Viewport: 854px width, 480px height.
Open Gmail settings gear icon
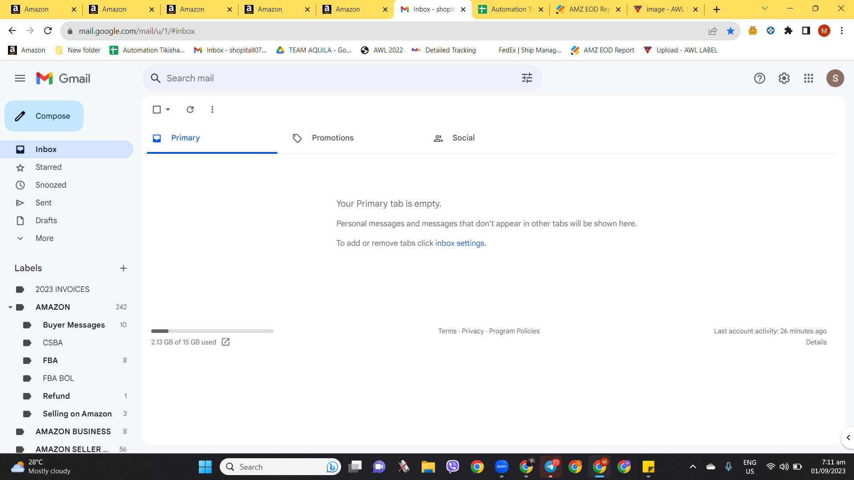pyautogui.click(x=784, y=78)
